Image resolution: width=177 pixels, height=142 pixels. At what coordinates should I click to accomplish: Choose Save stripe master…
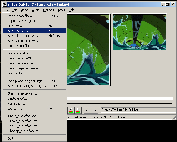34,63
